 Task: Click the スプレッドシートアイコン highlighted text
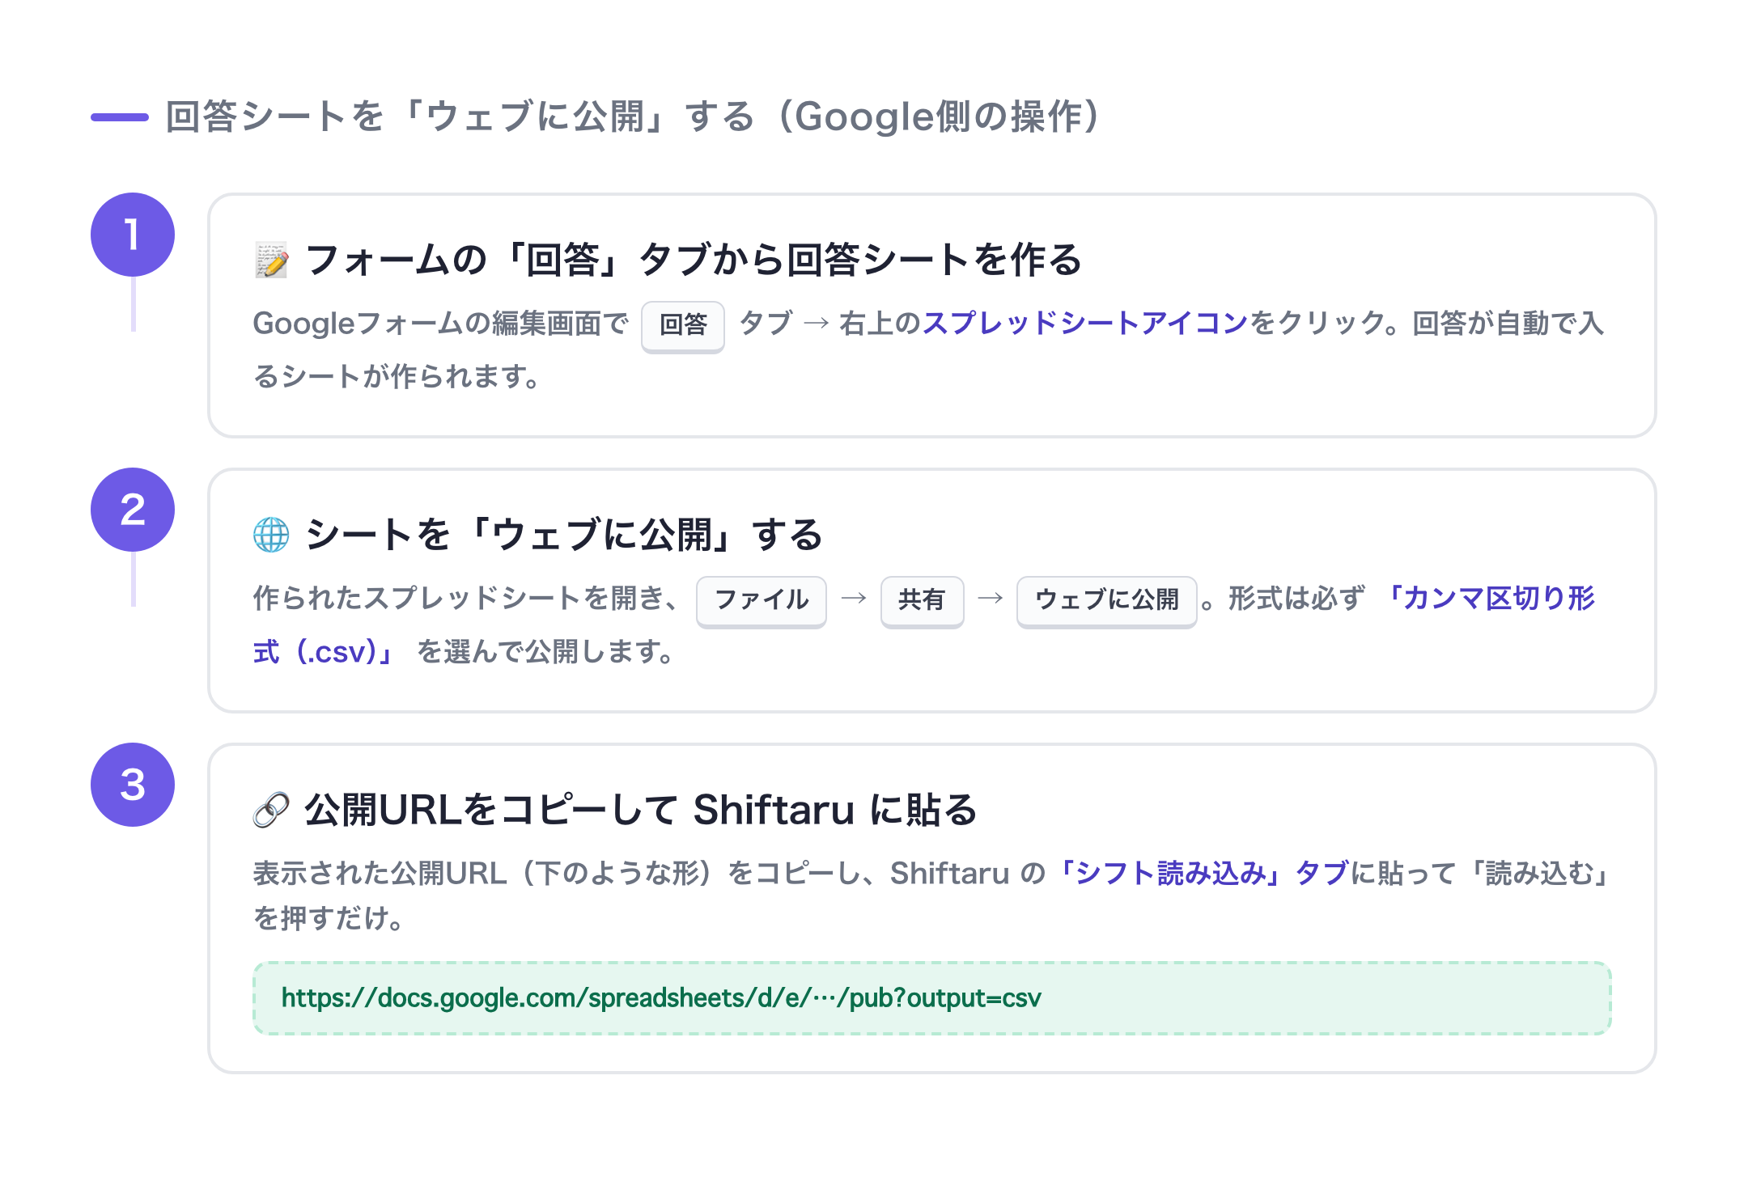point(1084,324)
